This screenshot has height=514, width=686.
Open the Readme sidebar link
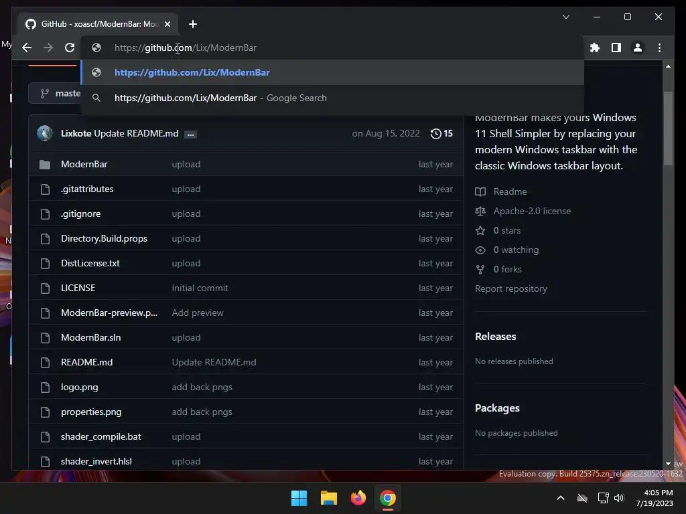tap(510, 192)
